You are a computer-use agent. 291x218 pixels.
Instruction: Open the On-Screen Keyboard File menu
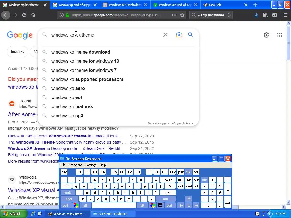(x=63, y=165)
